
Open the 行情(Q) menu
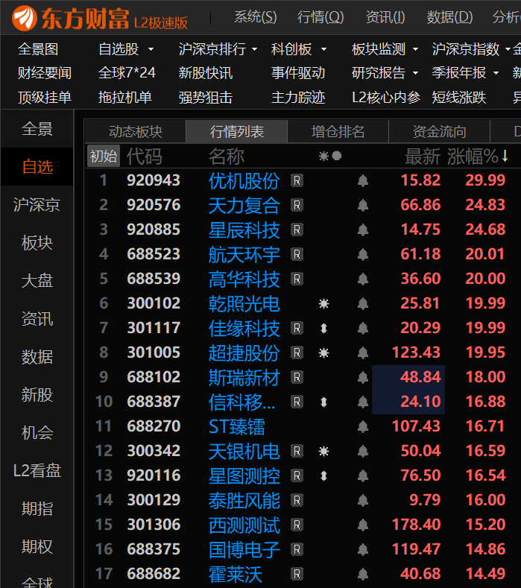pos(321,17)
